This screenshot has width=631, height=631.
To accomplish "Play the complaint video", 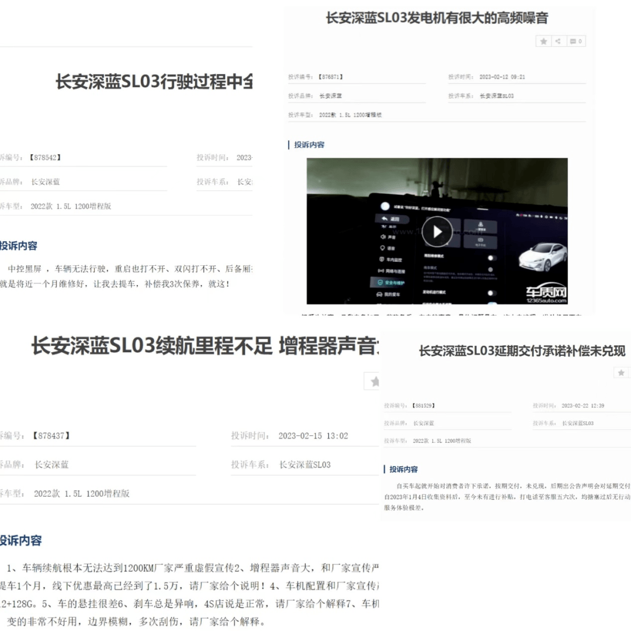I will (x=437, y=231).
